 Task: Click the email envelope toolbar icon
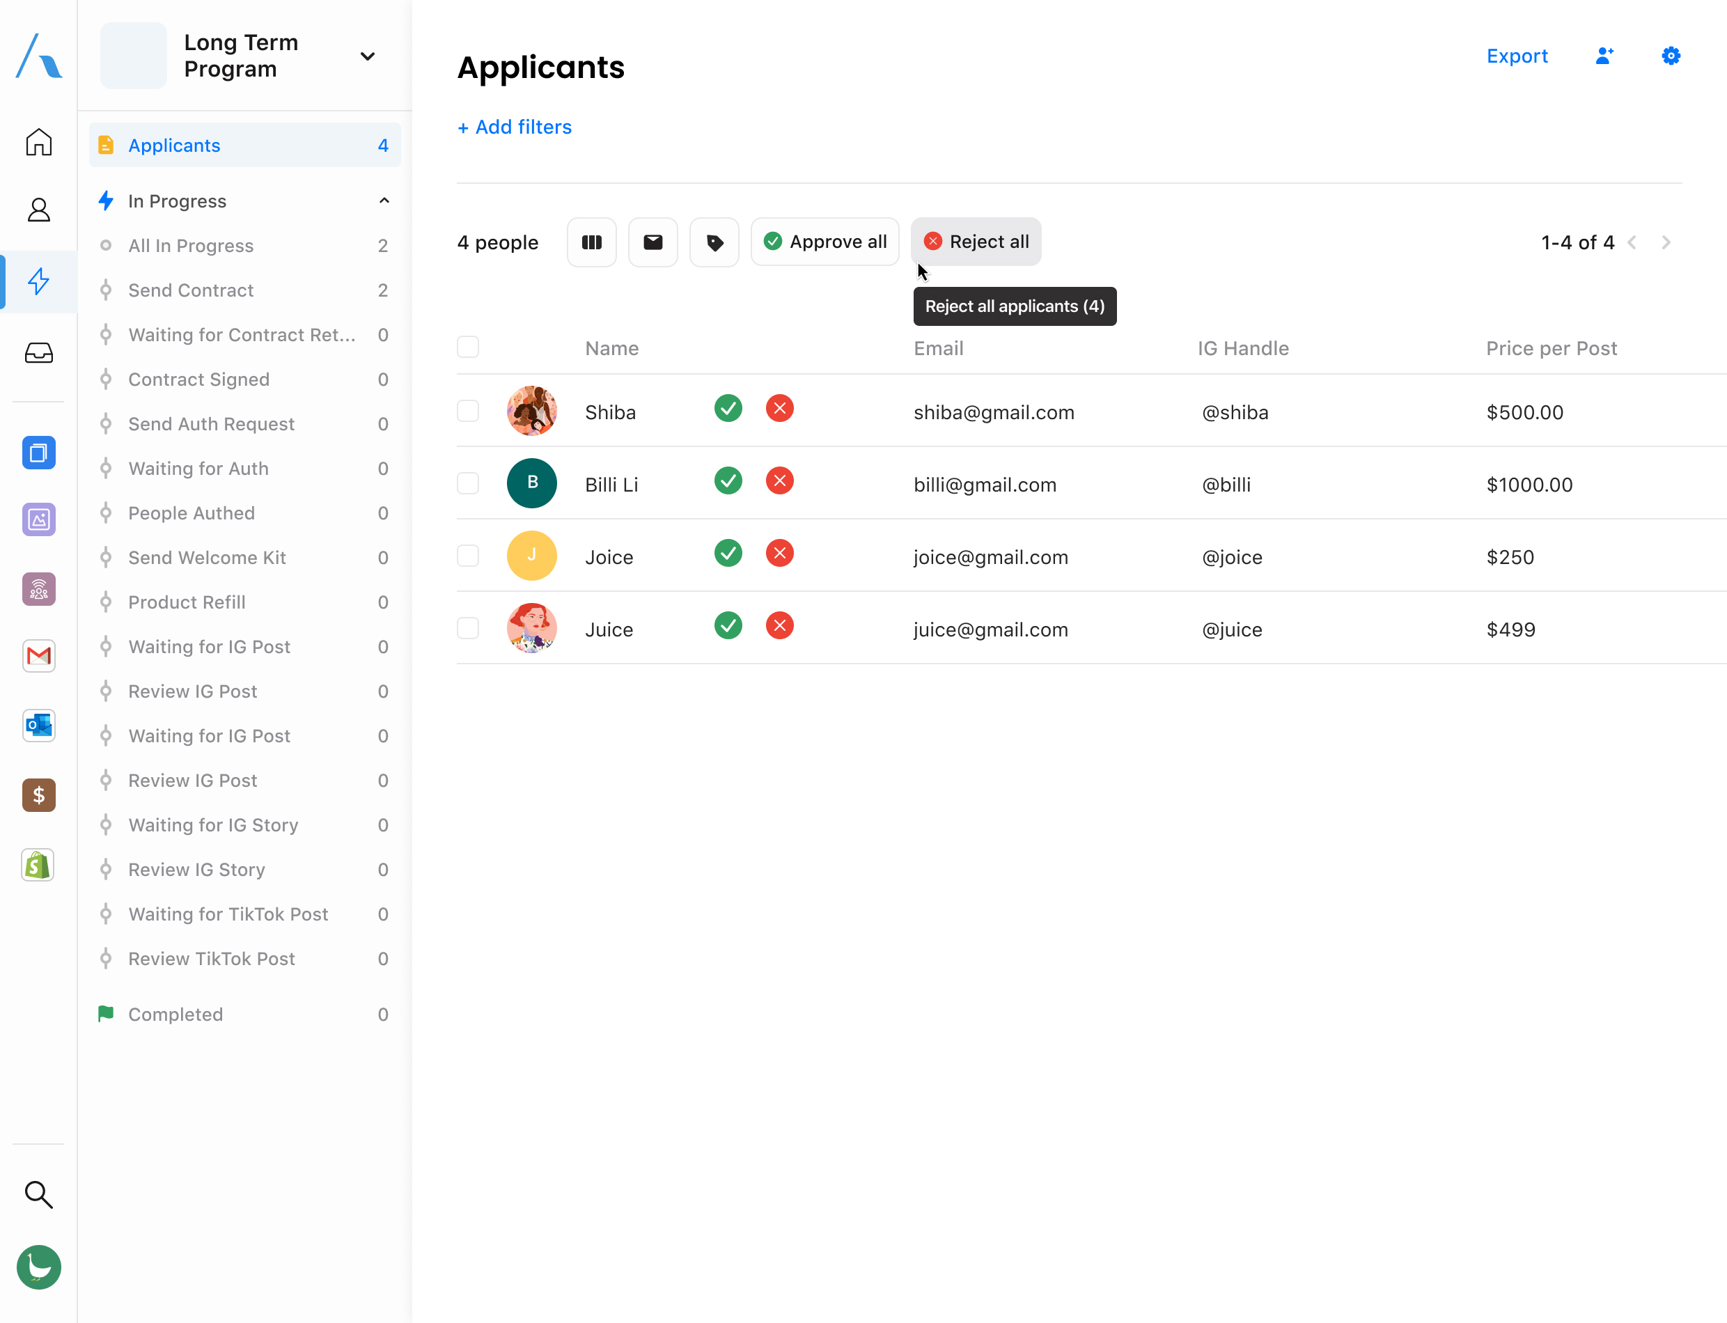click(652, 242)
